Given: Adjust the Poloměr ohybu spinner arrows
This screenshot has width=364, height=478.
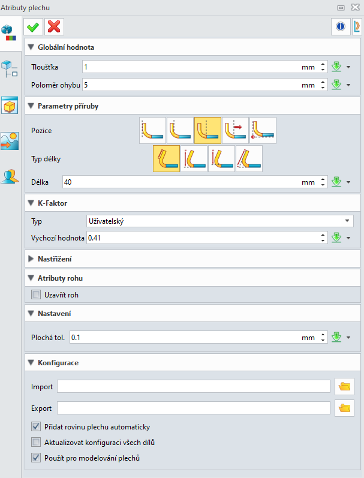Looking at the screenshot, I should [323, 85].
